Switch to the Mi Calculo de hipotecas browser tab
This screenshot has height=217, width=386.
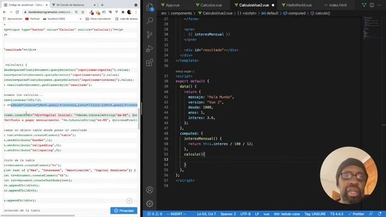point(71,5)
